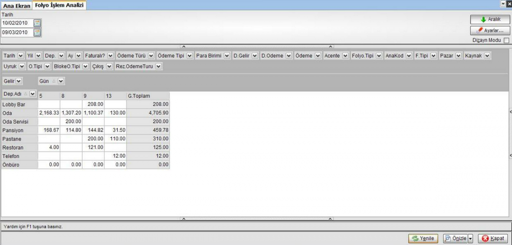Click the Pansiyon total 459.78
This screenshot has height=245, width=512.
[x=148, y=130]
